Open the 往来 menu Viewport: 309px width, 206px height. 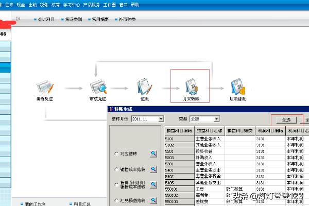[x=9, y=5]
